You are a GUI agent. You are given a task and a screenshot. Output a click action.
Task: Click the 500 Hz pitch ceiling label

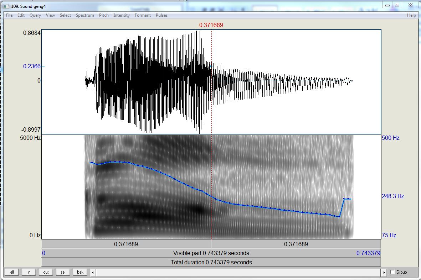click(x=391, y=138)
